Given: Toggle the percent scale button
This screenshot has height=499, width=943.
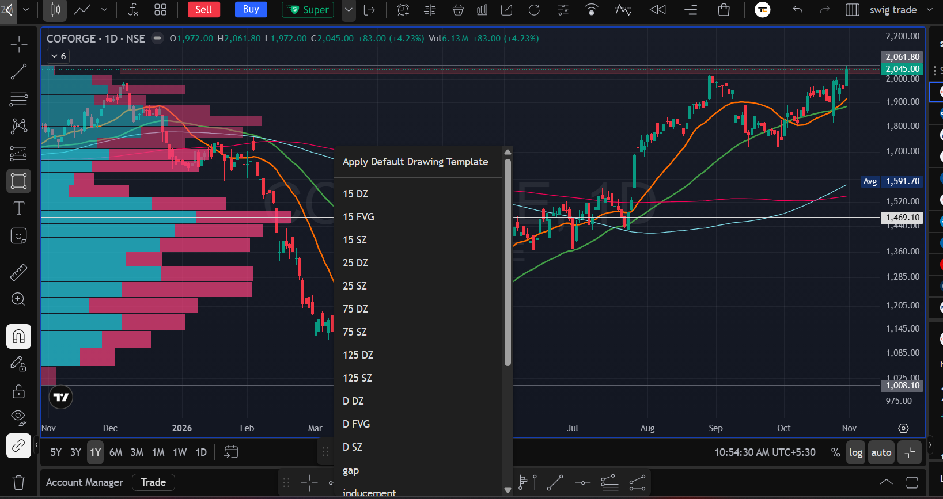Looking at the screenshot, I should 836,452.
